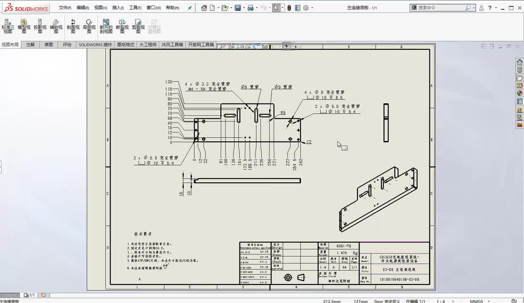
Task: Select the 1/1 sheet tab at bottom
Action: (x=29, y=295)
